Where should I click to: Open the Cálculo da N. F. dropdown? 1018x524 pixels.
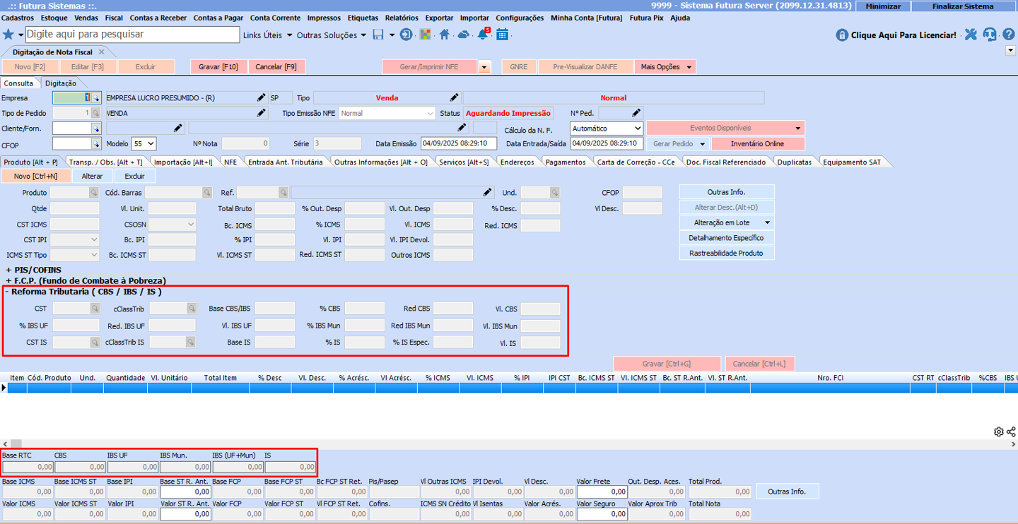click(607, 129)
